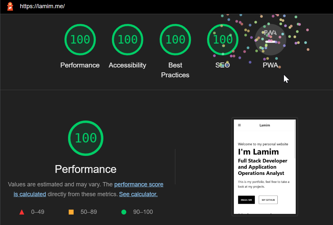Click the large Performance 100 gauge

click(86, 138)
